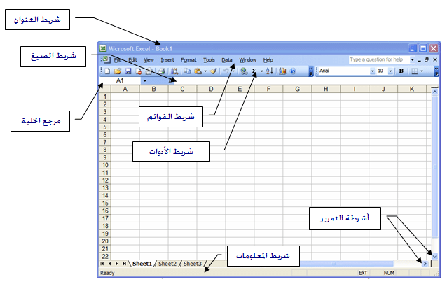Click the Excel icon in the title bar

(x=103, y=49)
